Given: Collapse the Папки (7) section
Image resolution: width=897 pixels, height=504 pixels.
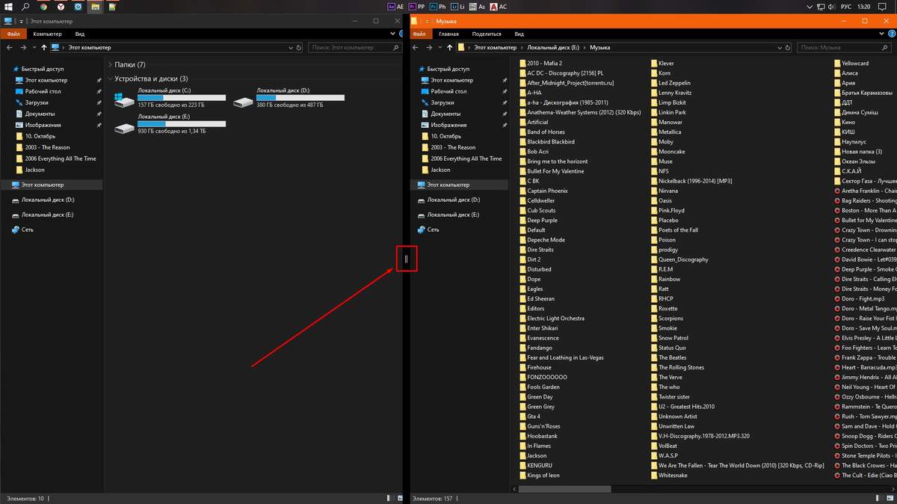Looking at the screenshot, I should click(x=110, y=65).
